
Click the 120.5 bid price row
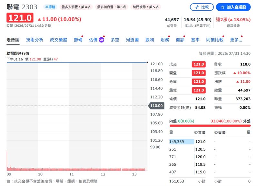187,149
